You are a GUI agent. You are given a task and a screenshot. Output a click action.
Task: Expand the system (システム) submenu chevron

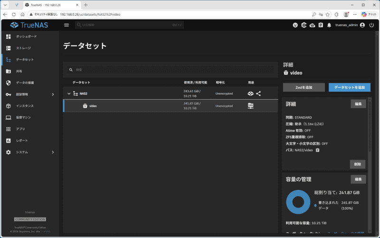pos(53,152)
